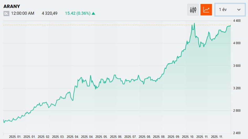This screenshot has height=139, width=248.
Task: Click the 3 200 price axis label
Action: tap(237, 88)
